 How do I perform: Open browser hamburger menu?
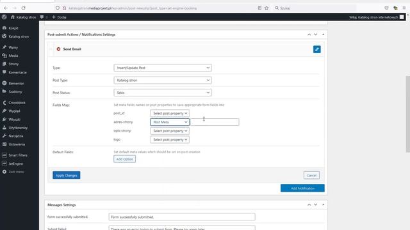point(404,8)
